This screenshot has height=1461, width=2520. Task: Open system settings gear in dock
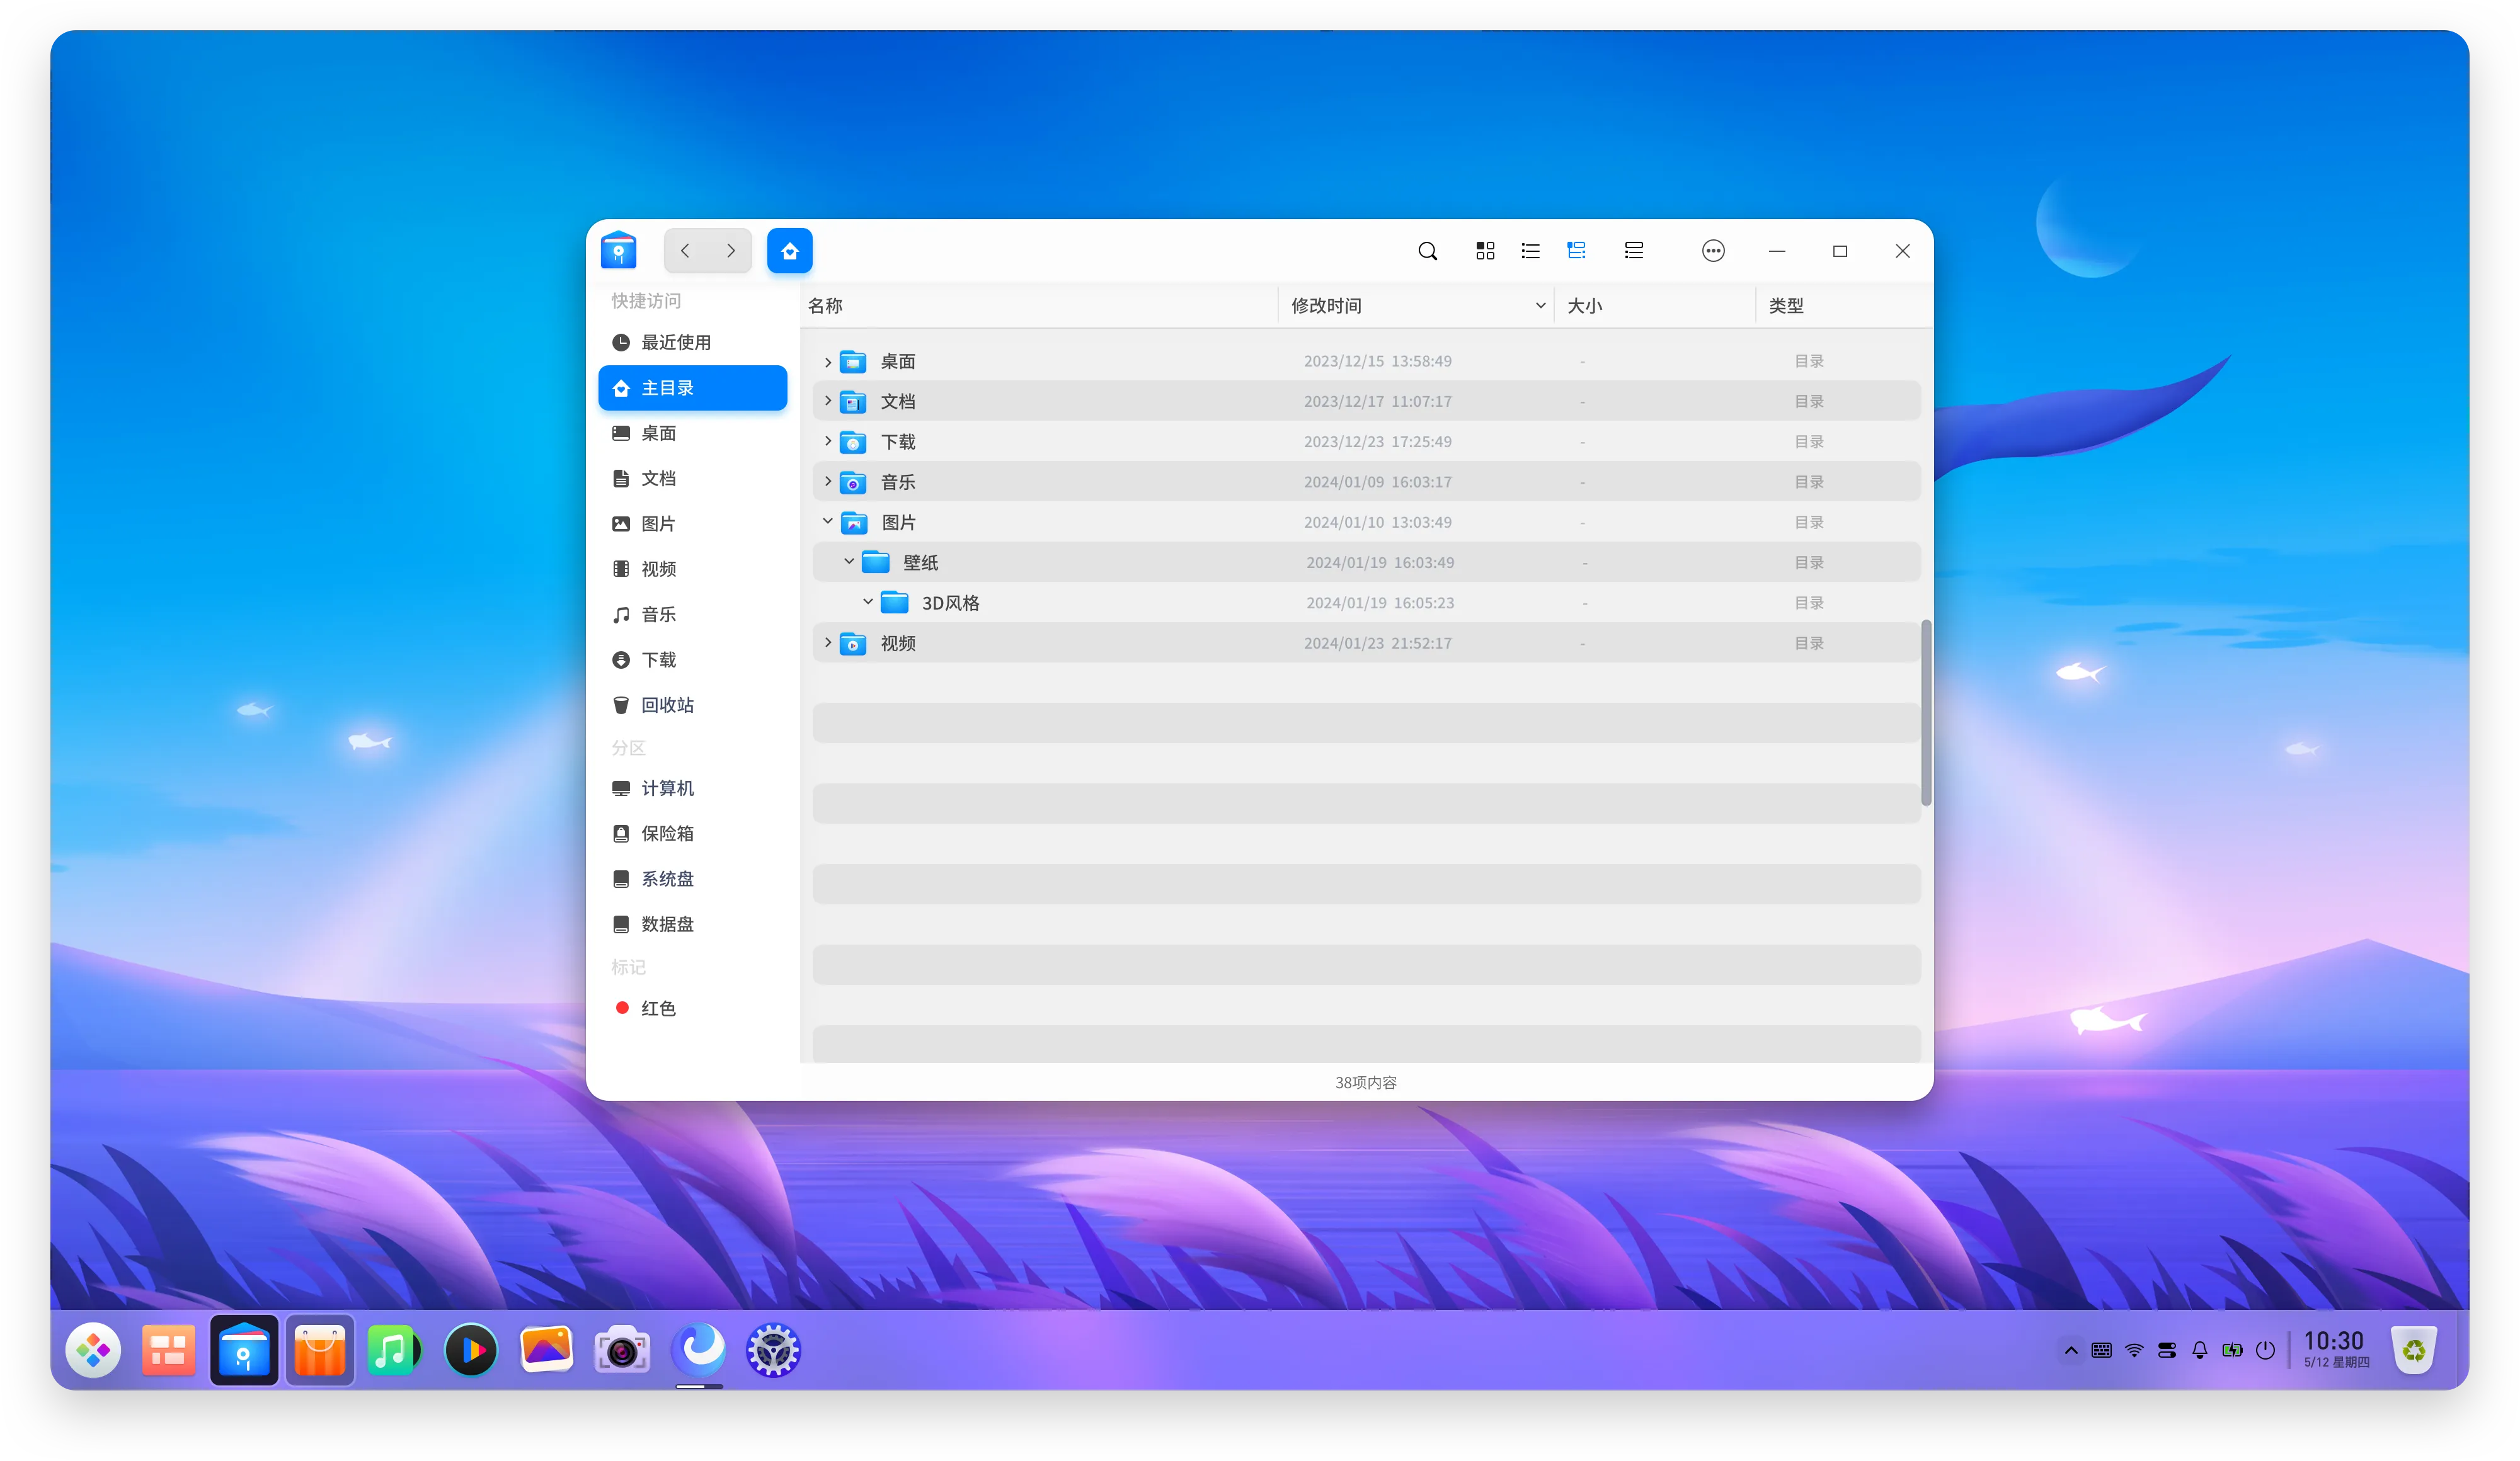773,1350
